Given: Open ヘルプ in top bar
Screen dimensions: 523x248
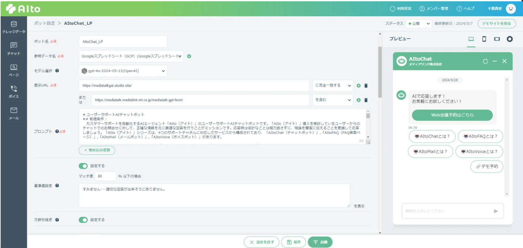Looking at the screenshot, I should pos(465,9).
